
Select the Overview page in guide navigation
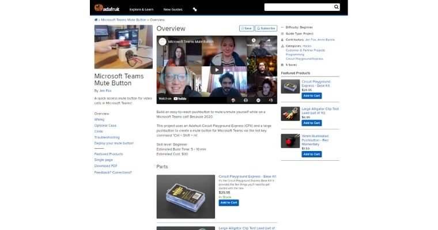(x=101, y=114)
